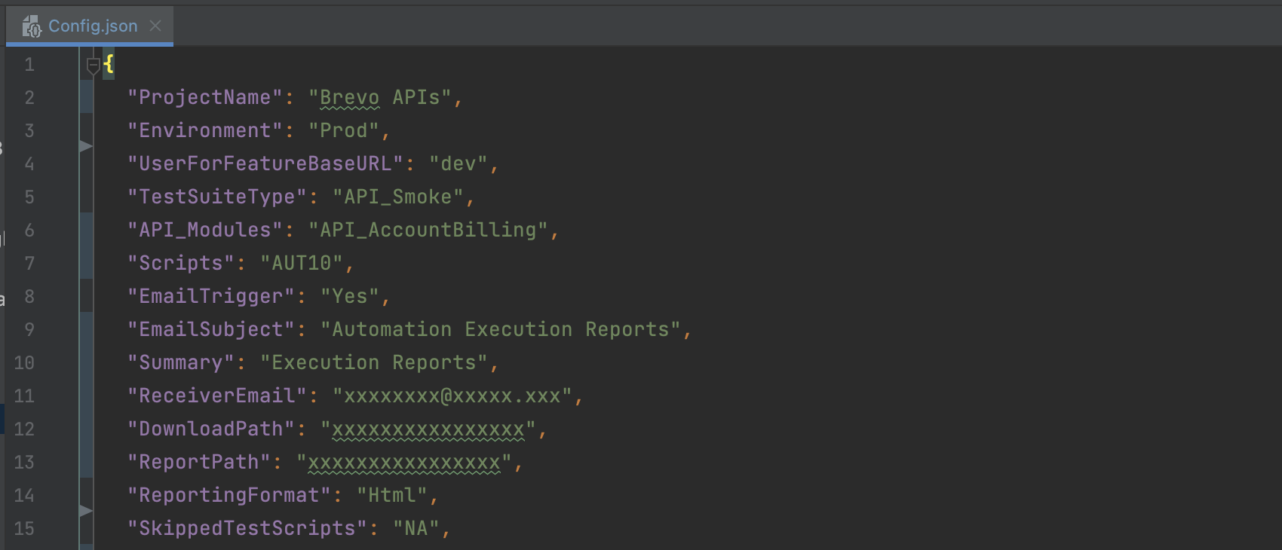
Task: Click the "Yes" EmailTrigger value
Action: pyautogui.click(x=349, y=297)
